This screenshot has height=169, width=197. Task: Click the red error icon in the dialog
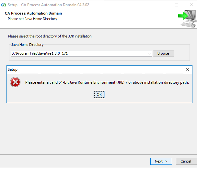(x=15, y=82)
